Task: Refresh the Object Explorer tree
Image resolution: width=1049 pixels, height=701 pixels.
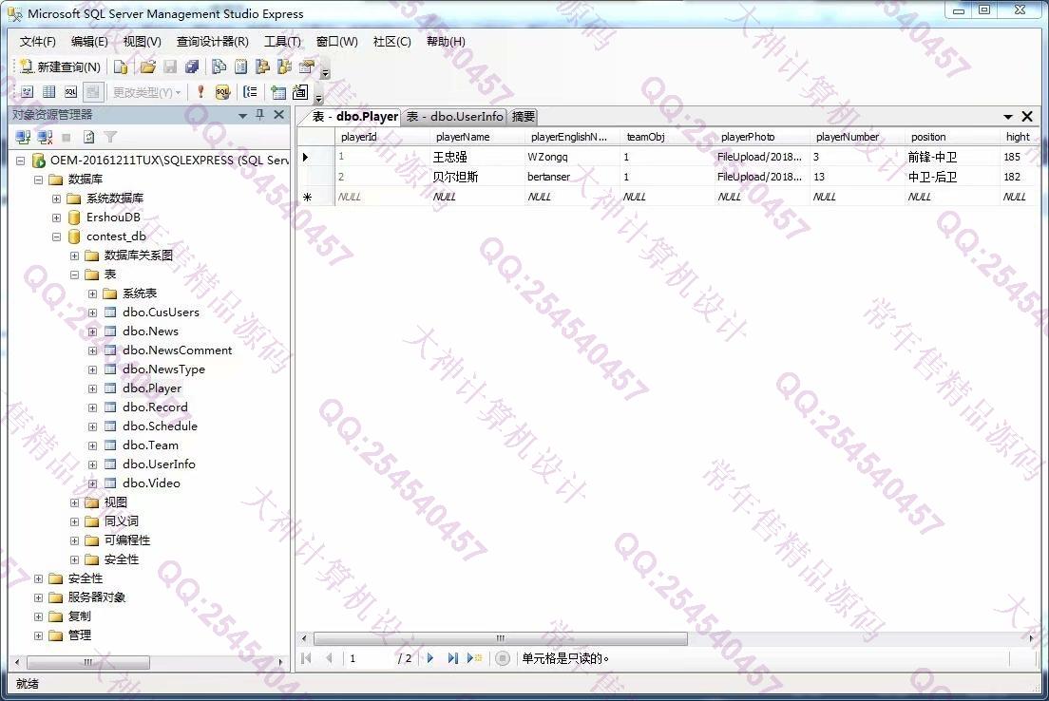Action: pyautogui.click(x=88, y=137)
